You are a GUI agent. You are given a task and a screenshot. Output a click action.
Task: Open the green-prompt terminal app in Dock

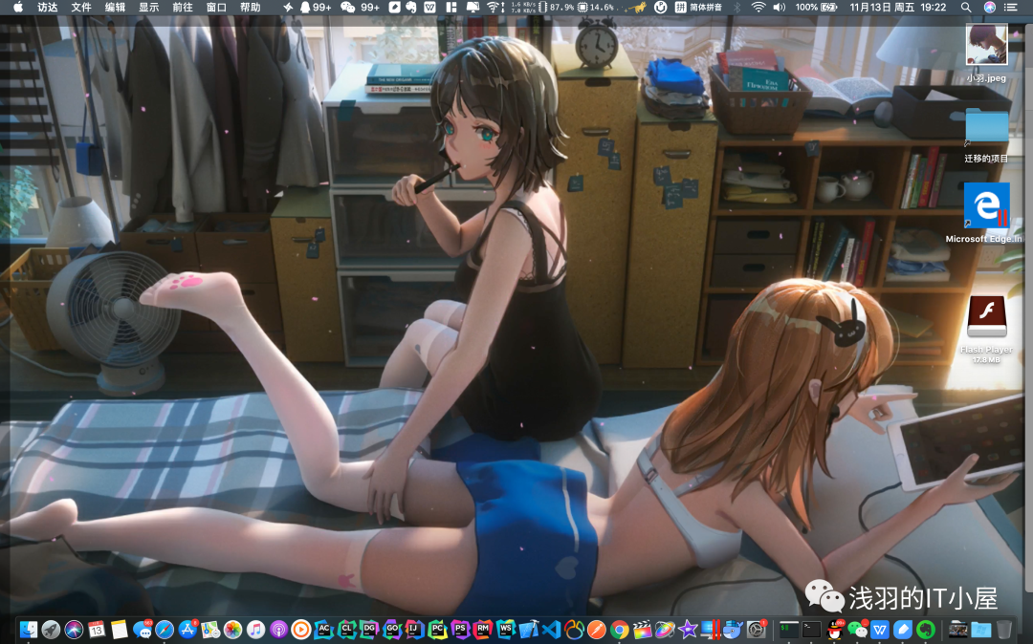(x=788, y=630)
